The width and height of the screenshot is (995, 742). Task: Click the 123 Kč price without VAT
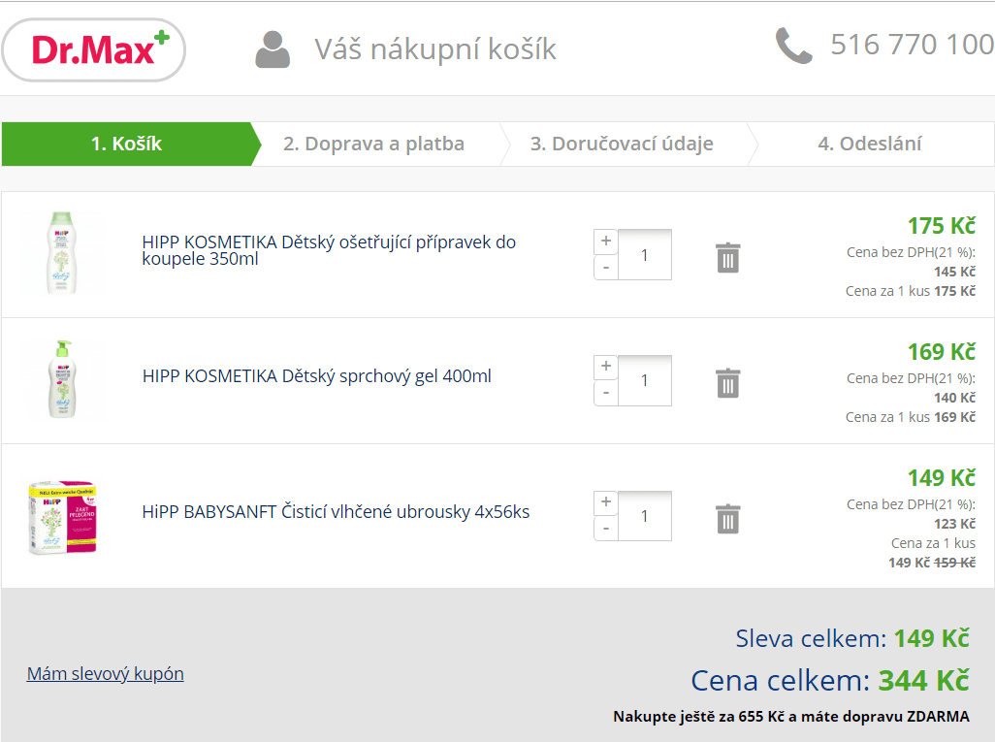[955, 524]
